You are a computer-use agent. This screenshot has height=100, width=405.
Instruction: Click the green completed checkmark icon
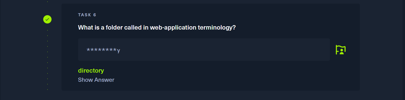point(47,19)
